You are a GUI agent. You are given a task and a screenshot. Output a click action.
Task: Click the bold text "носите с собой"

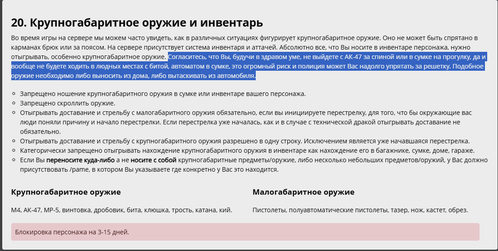(153, 160)
